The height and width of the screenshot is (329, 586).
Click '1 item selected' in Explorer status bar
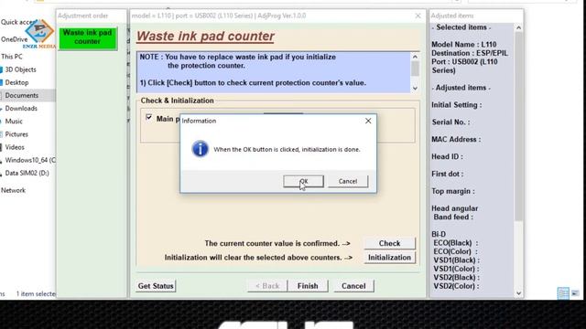click(x=36, y=294)
